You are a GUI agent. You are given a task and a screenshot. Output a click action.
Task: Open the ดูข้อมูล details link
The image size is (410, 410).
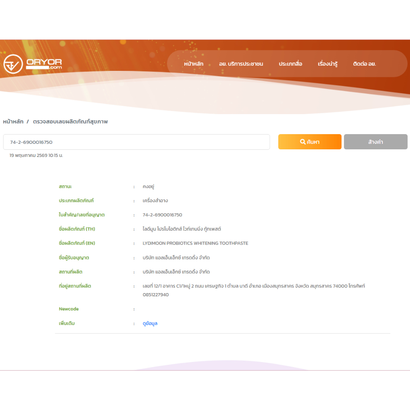(150, 324)
